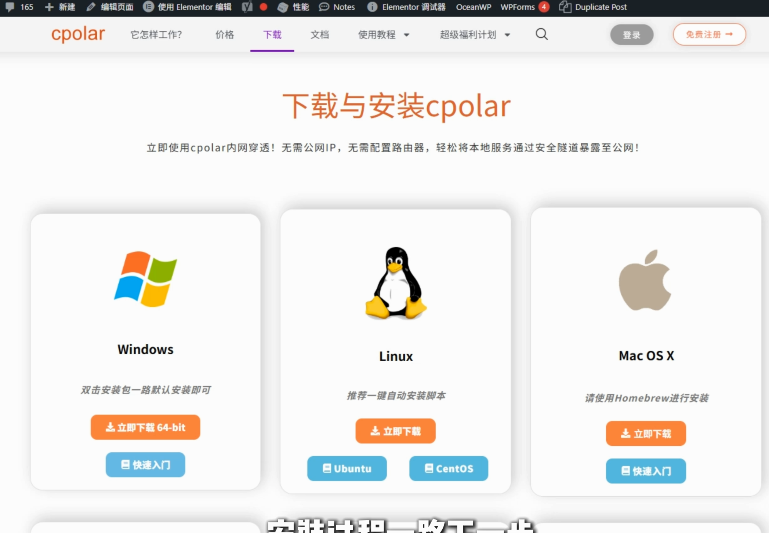
Task: Open the Yoast SEO icon in admin bar
Action: point(247,7)
